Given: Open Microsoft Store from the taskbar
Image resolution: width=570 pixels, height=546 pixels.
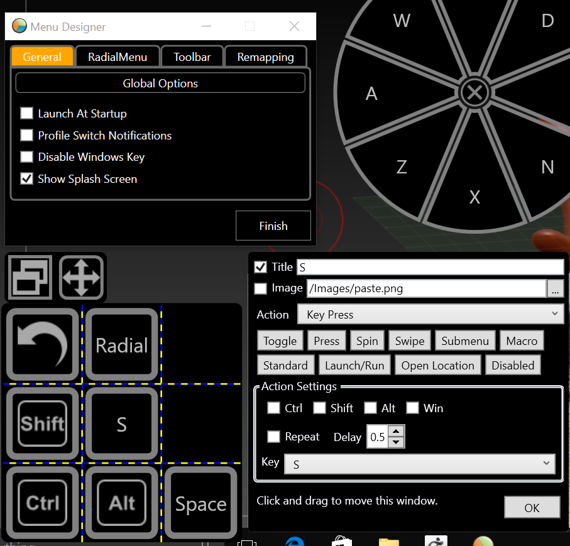Looking at the screenshot, I should pos(341,541).
